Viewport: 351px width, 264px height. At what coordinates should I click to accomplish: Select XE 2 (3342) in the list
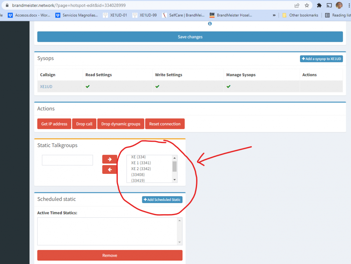click(x=141, y=169)
